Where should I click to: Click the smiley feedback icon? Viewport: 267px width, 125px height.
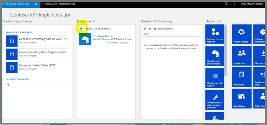pos(226,4)
